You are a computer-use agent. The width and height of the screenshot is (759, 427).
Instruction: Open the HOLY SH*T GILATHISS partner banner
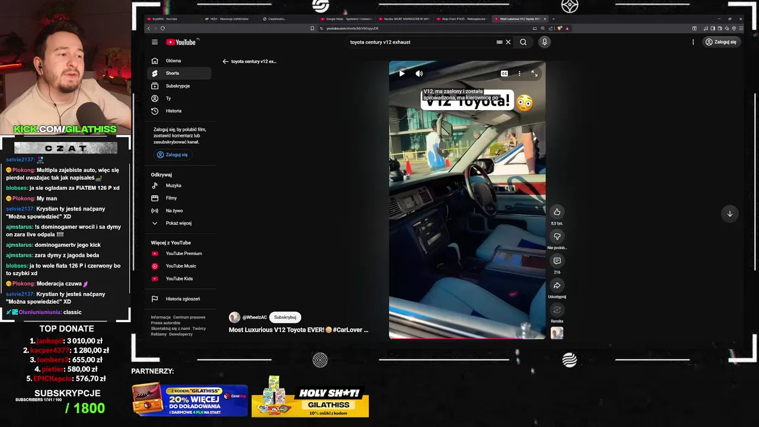click(310, 396)
